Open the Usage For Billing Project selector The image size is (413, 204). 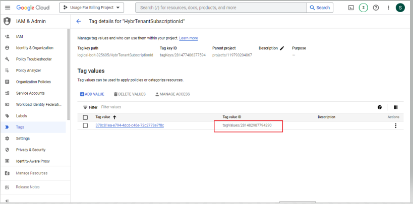pos(92,8)
